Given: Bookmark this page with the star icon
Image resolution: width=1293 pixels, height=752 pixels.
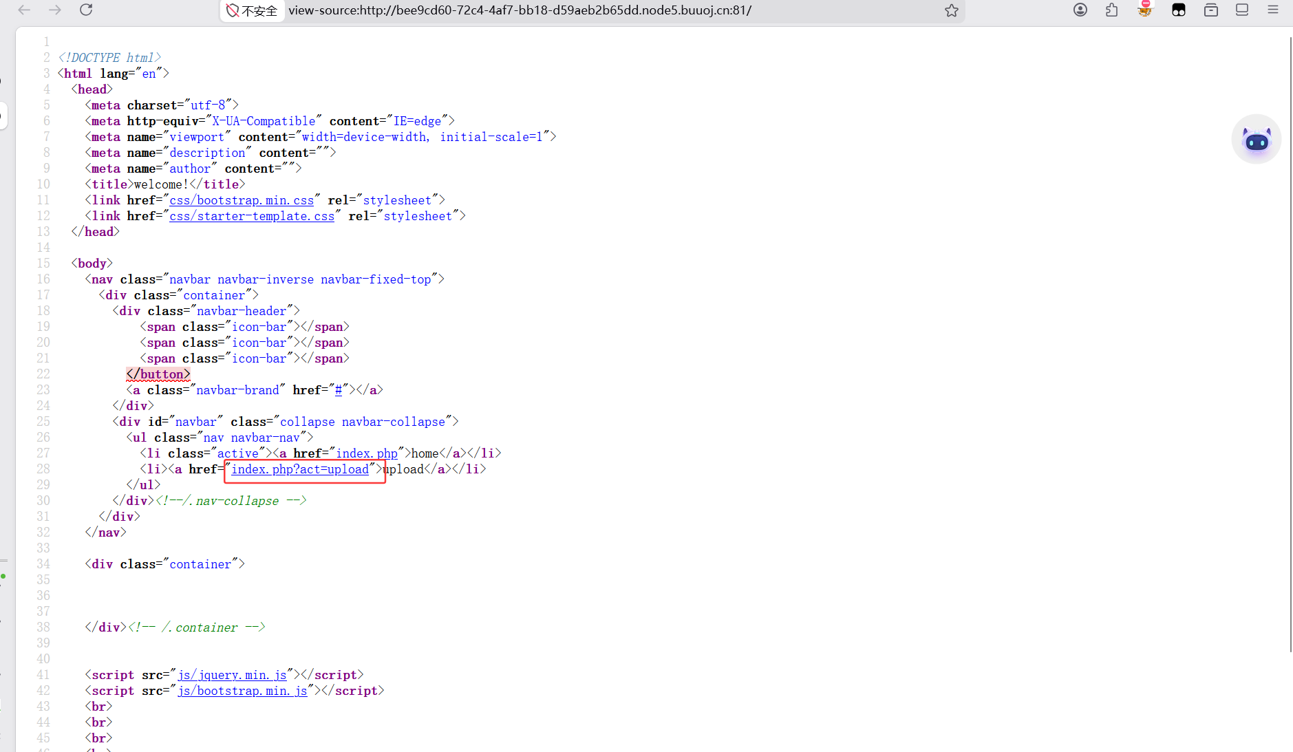Looking at the screenshot, I should [952, 10].
